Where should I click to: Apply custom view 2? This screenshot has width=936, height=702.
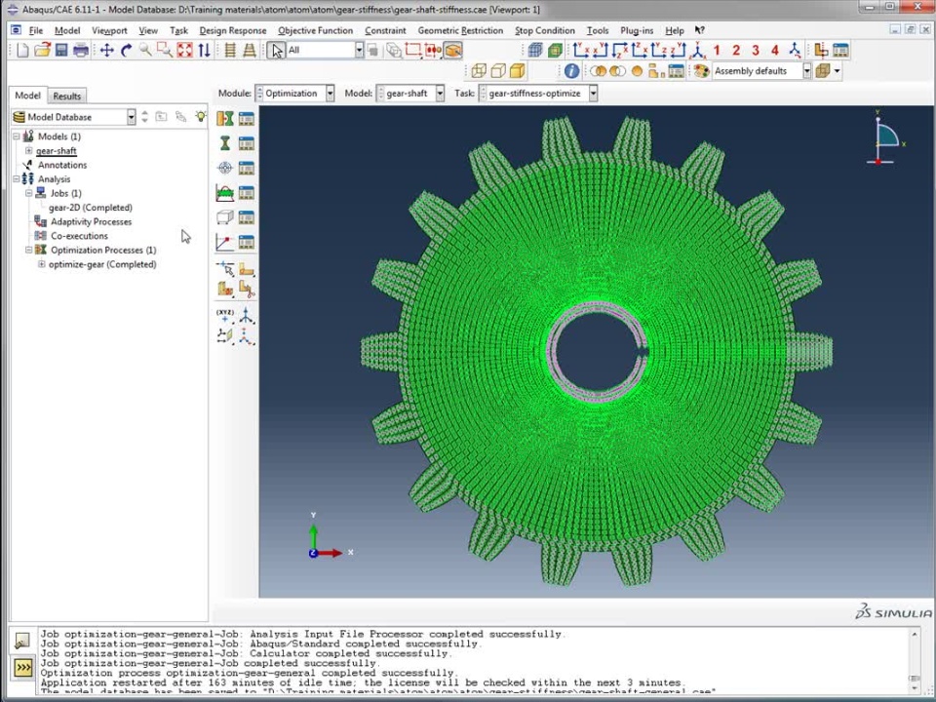coord(736,50)
